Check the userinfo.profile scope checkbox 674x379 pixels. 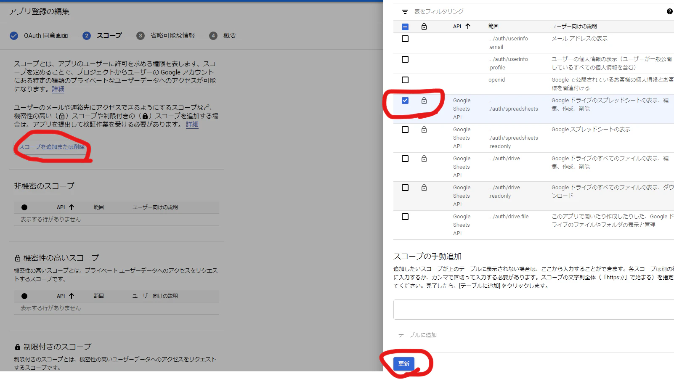click(x=405, y=59)
